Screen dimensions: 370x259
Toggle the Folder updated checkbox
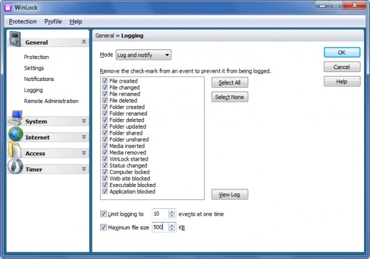click(105, 126)
